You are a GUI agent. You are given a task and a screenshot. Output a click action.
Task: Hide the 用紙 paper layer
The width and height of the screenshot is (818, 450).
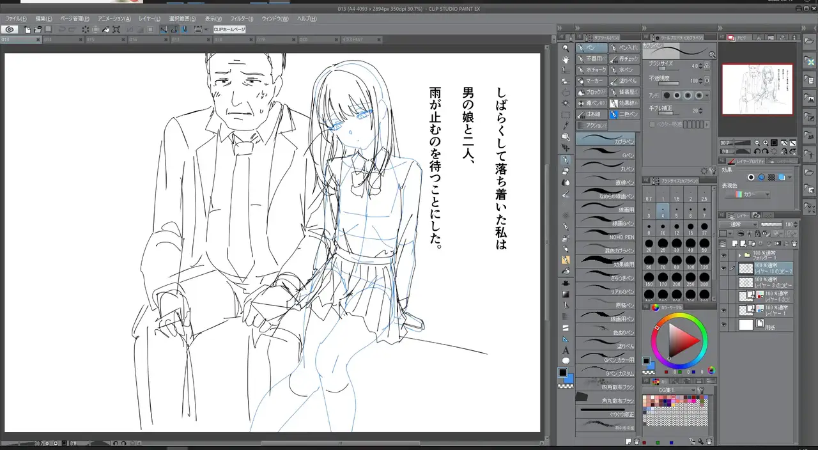point(724,325)
